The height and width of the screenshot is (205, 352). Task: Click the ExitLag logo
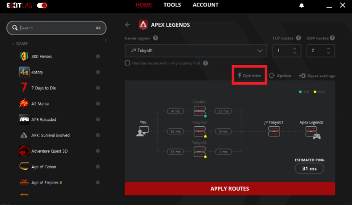click(19, 5)
